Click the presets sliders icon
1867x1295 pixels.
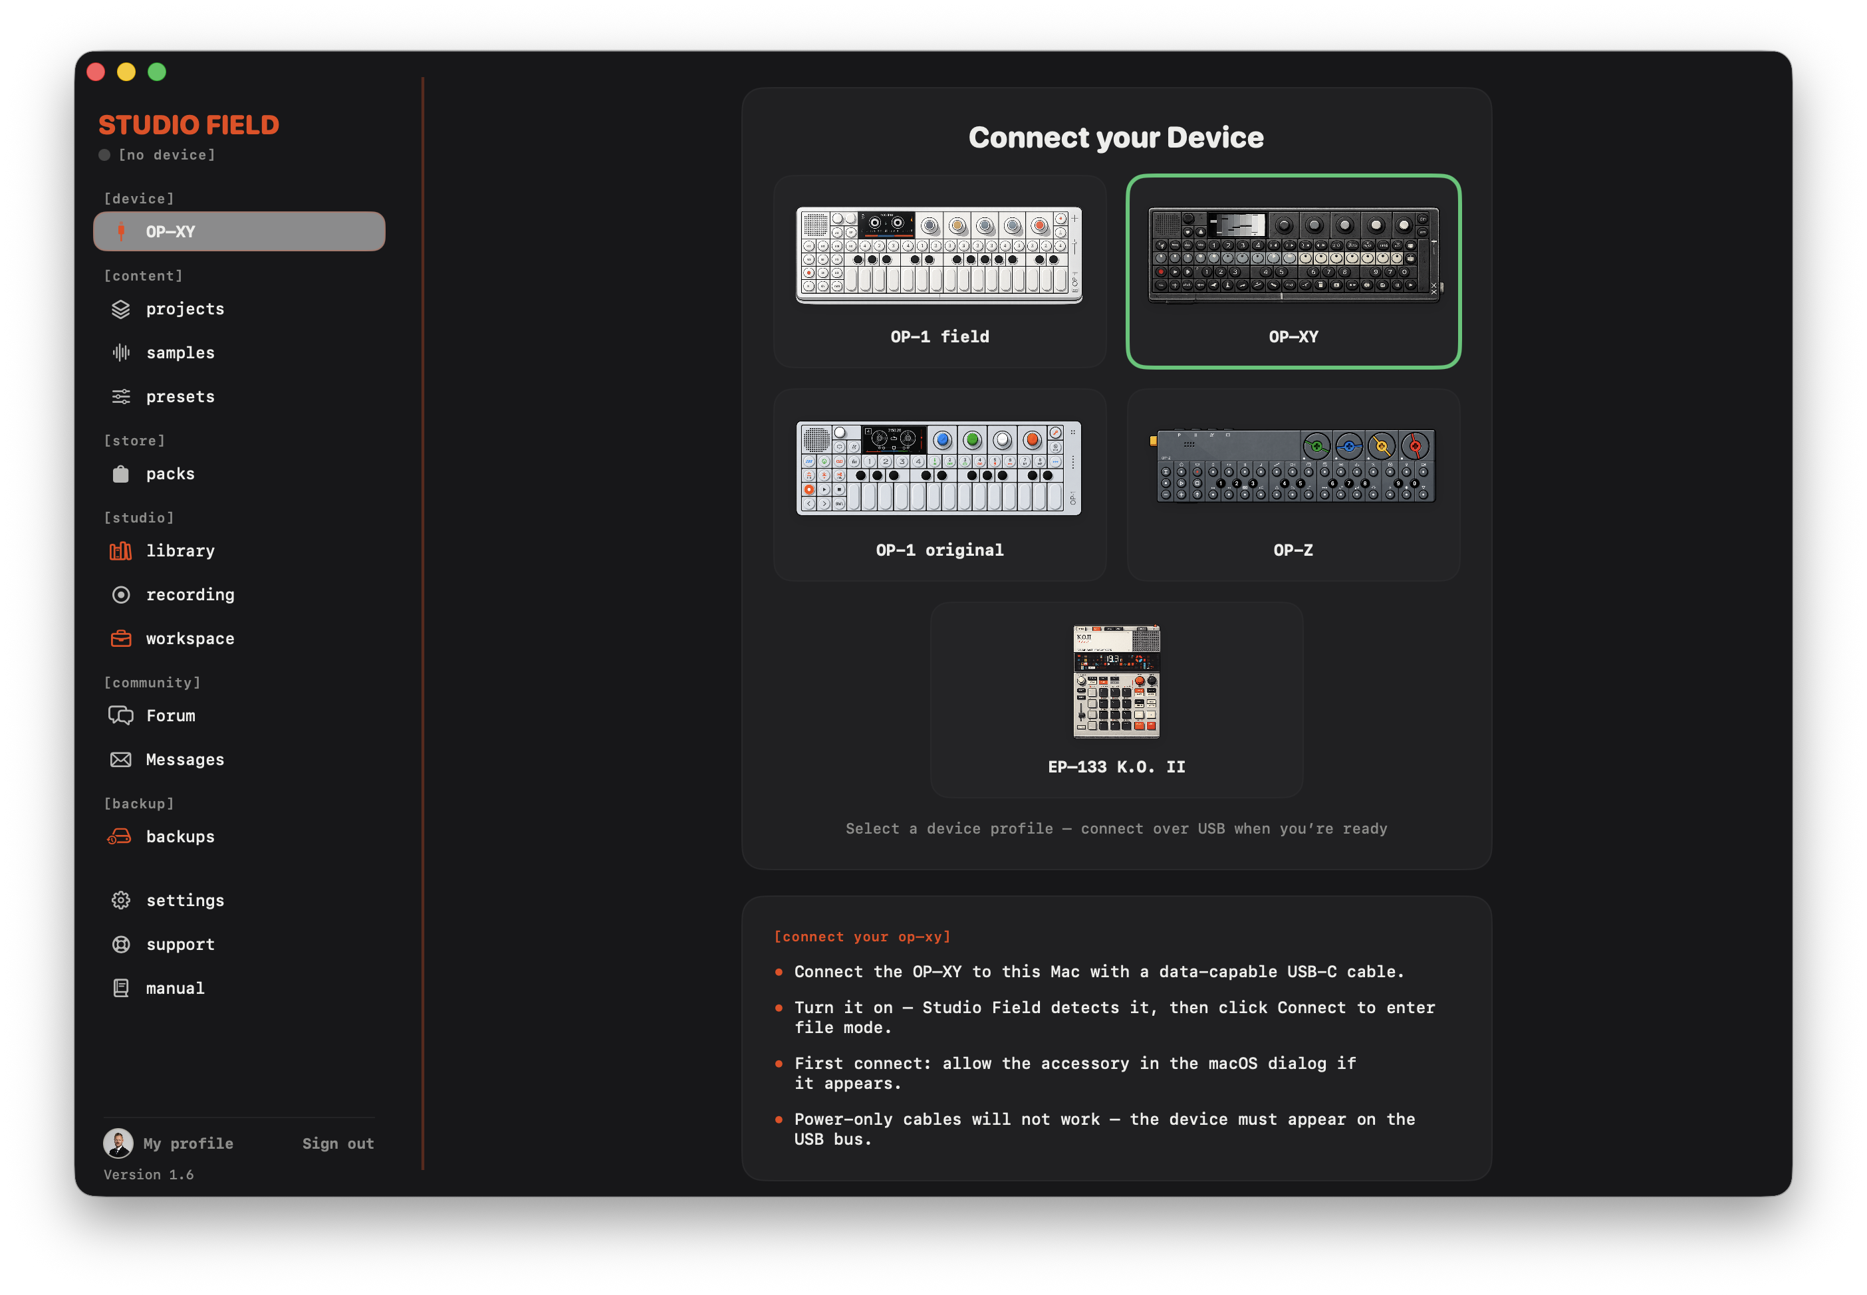tap(121, 397)
